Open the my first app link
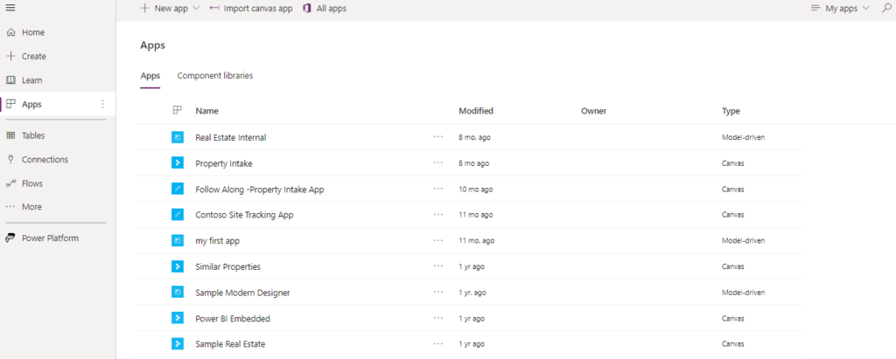 coord(218,241)
